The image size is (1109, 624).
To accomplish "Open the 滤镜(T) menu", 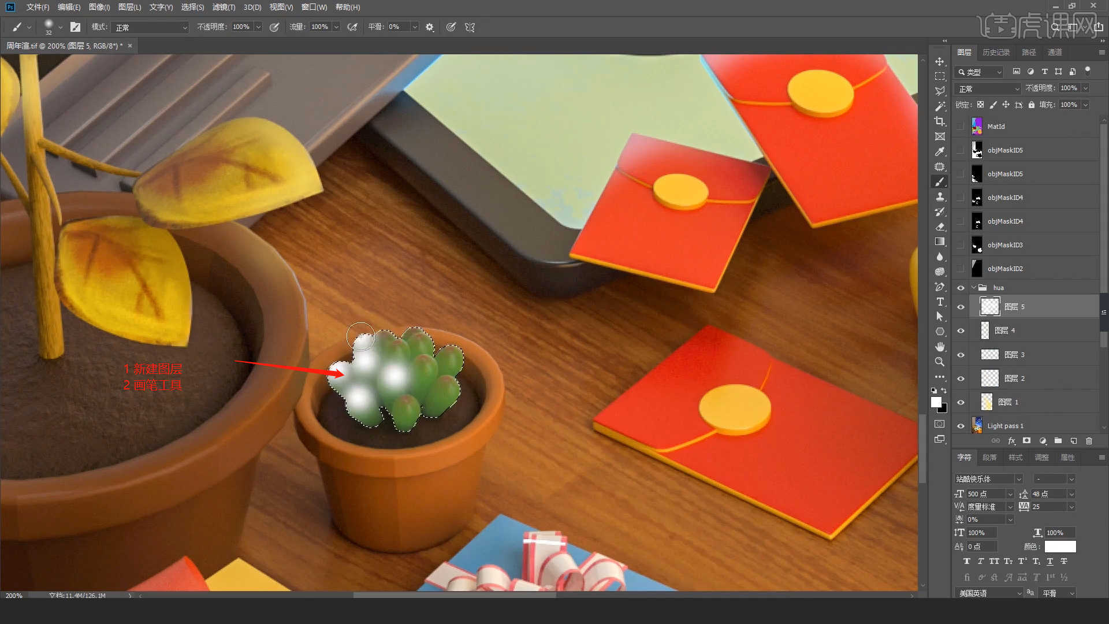I will click(224, 7).
